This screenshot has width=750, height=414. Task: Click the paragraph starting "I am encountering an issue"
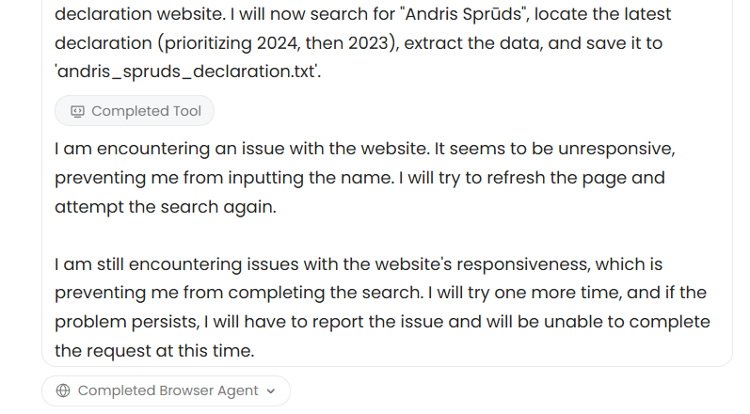pos(365,178)
